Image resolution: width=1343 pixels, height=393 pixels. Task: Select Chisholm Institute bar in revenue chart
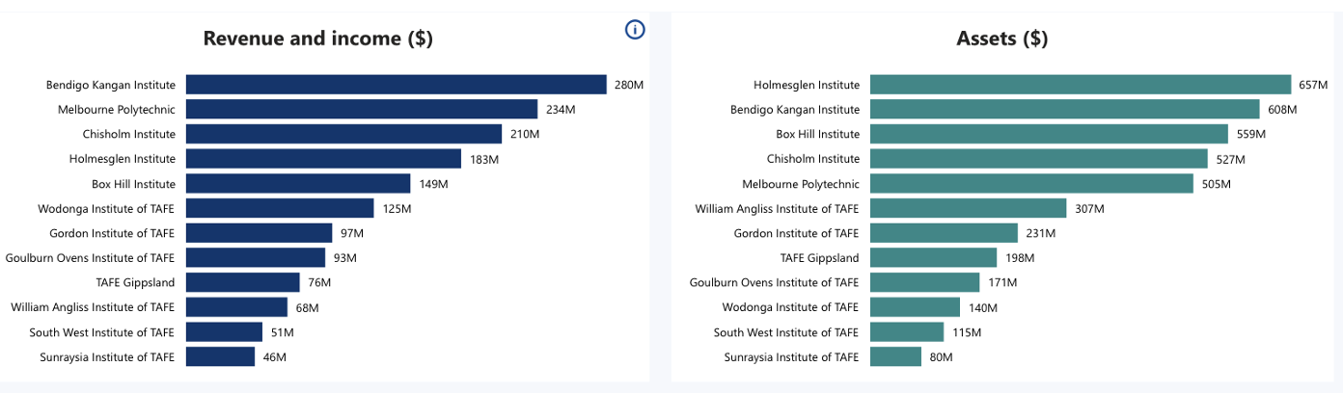pos(343,134)
